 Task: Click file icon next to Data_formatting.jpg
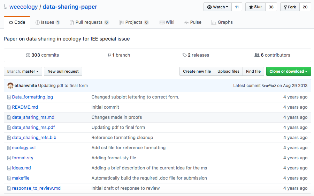pyautogui.click(x=9, y=97)
